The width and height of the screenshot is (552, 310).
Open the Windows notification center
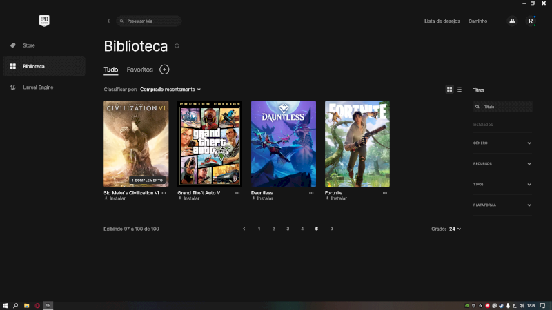point(542,306)
